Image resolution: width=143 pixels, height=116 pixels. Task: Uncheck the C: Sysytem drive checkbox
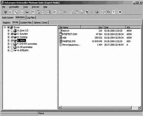click(x=12, y=34)
